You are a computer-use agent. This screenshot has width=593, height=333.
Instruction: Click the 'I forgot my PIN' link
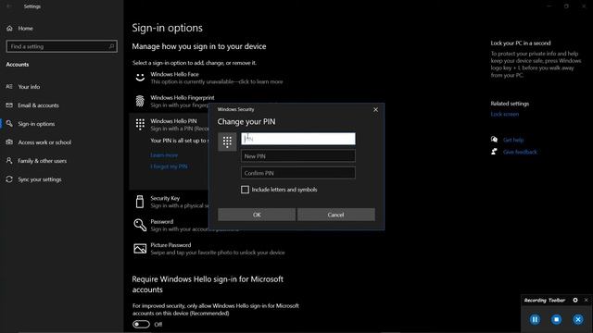pyautogui.click(x=169, y=166)
